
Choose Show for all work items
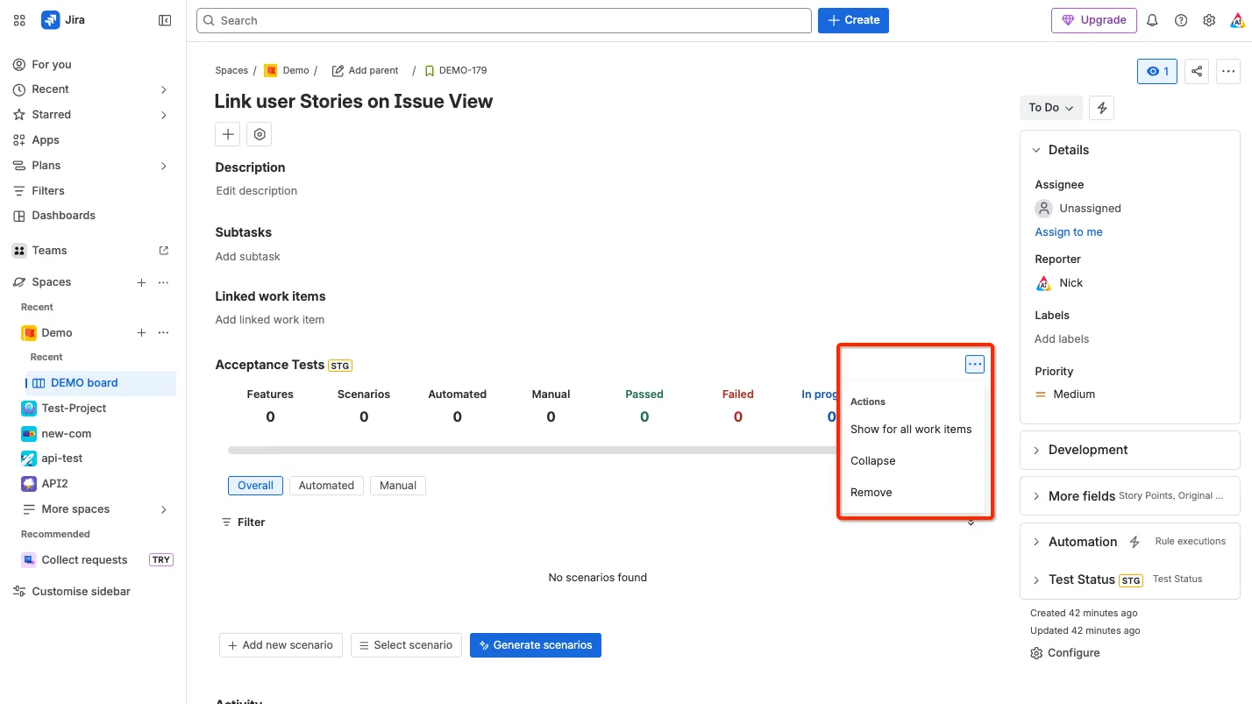tap(912, 430)
